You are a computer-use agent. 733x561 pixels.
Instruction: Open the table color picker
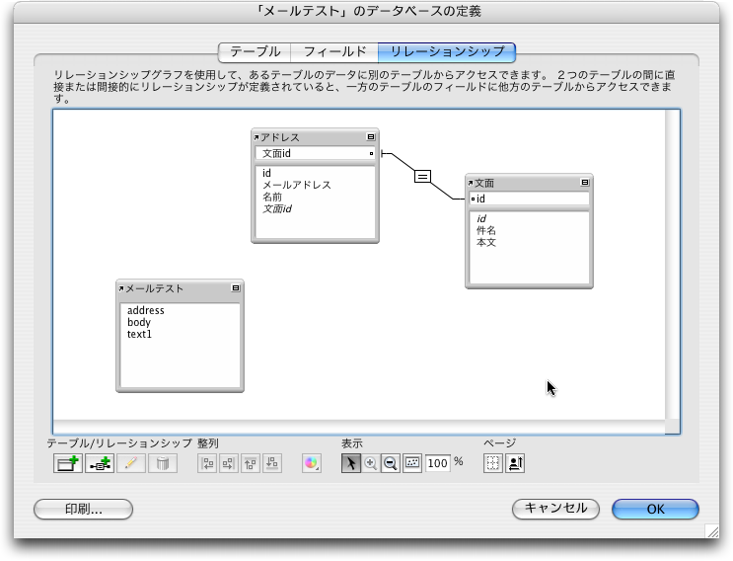(312, 463)
